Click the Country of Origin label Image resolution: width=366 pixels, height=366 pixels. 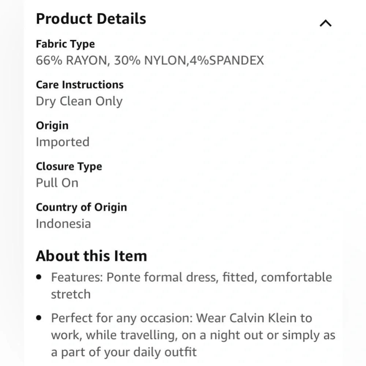[81, 207]
